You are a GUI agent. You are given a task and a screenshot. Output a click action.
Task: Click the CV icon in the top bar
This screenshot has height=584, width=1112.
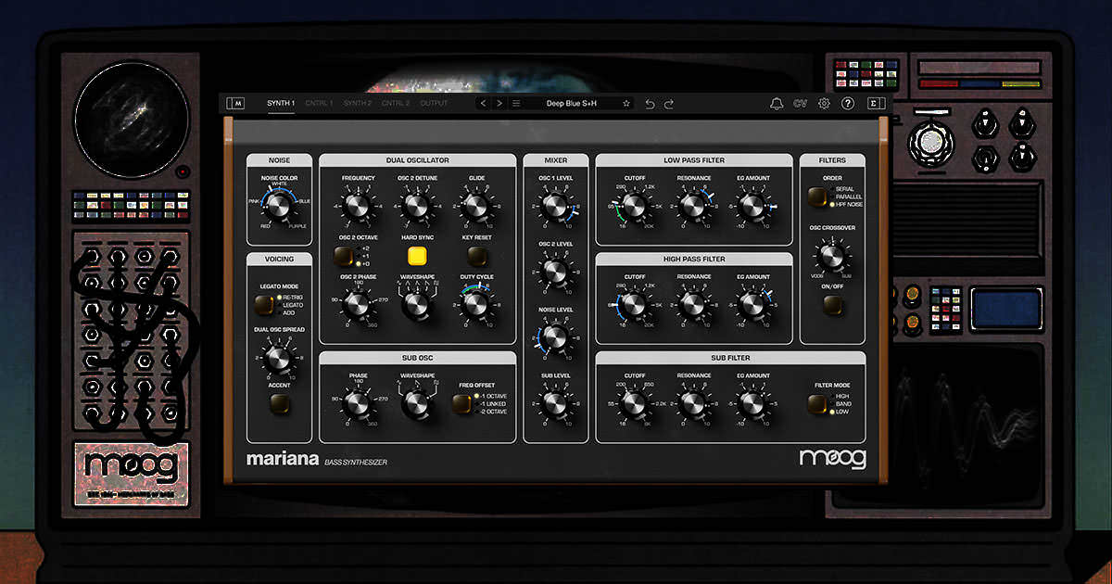(801, 104)
